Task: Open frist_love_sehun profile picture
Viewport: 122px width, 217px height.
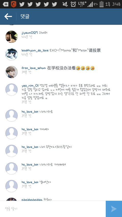Action: coord(11,72)
